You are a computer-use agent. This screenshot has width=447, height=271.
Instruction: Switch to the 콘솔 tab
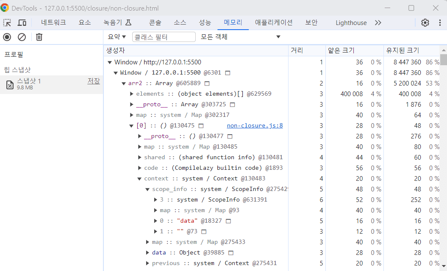coord(155,22)
